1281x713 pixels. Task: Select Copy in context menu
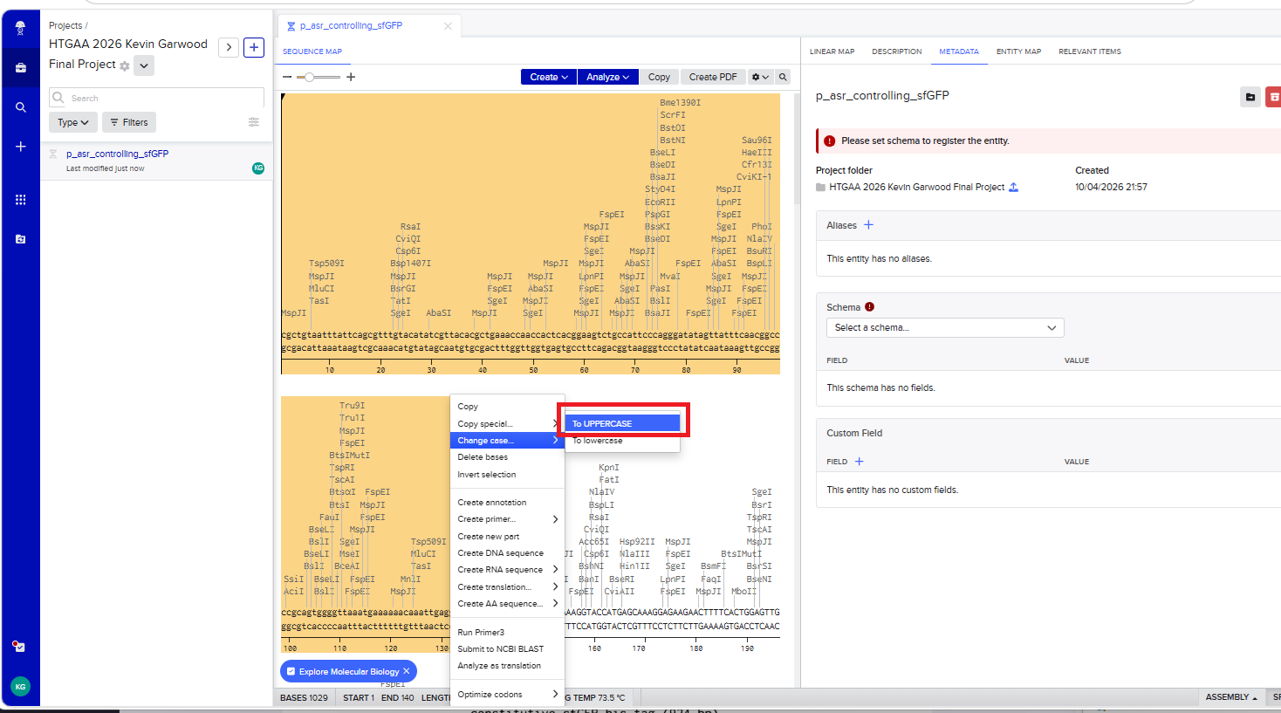pyautogui.click(x=507, y=407)
